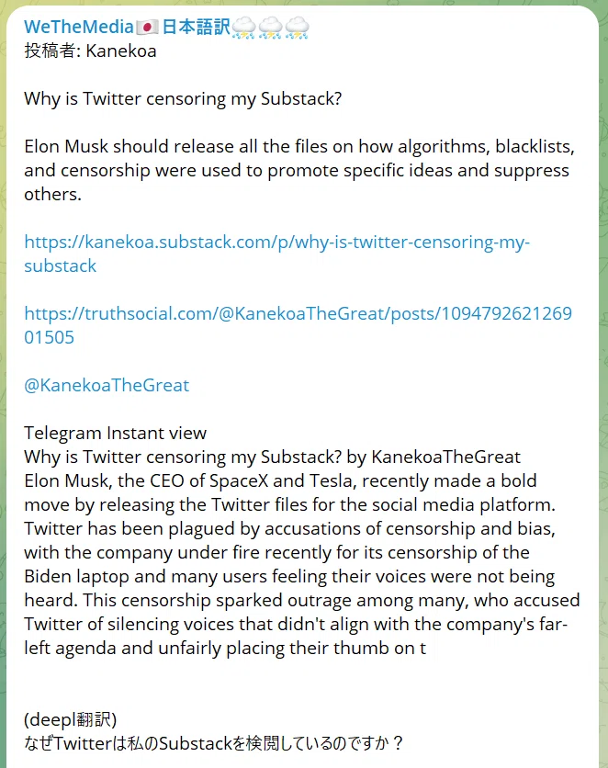Open the kanekoa.substack.com article link
Screen dimensions: 608x768
click(277, 242)
